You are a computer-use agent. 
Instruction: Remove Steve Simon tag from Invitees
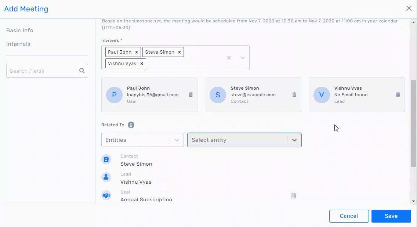click(x=180, y=52)
